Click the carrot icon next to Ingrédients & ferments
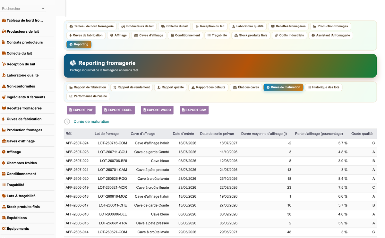This screenshot has height=238, width=385. coord(4,97)
